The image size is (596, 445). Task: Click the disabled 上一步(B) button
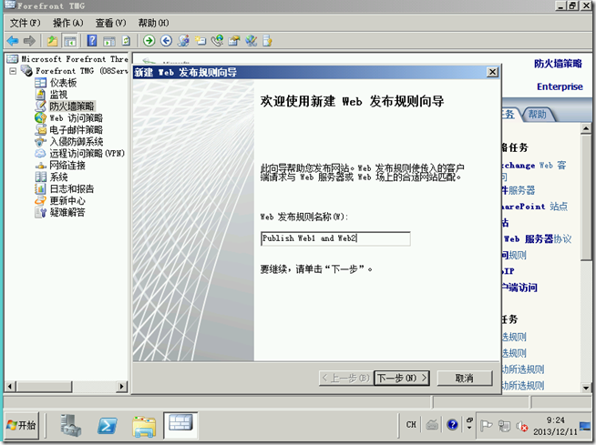[345, 379]
